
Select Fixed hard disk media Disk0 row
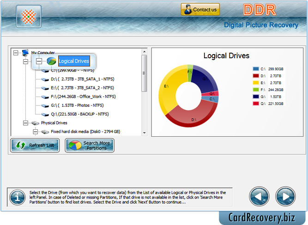click(x=85, y=132)
